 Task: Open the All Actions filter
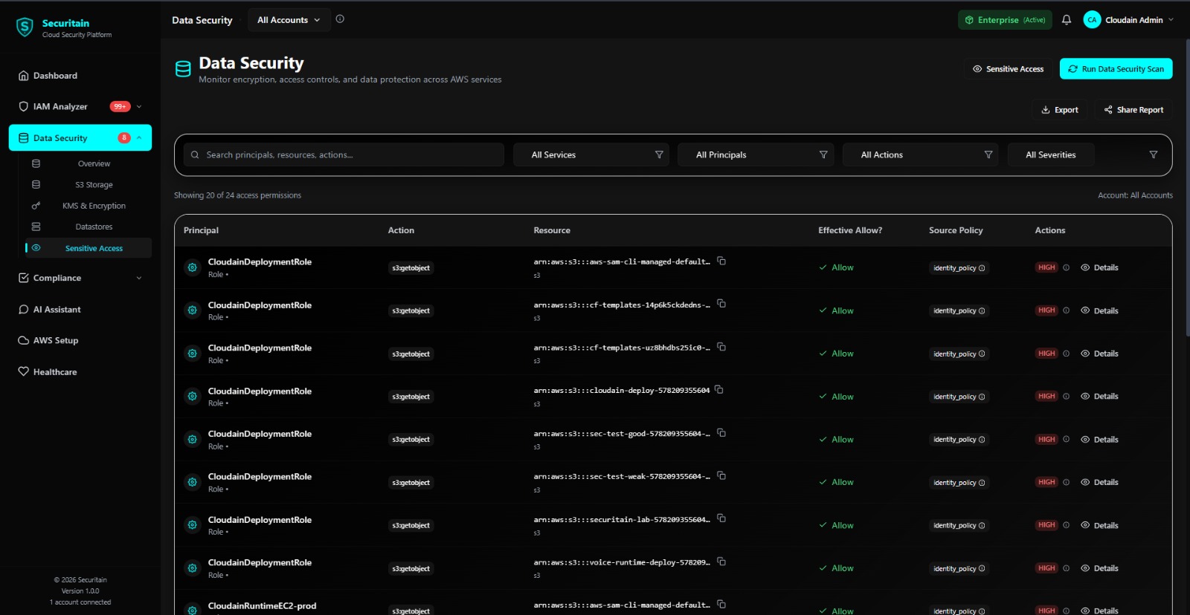click(921, 154)
